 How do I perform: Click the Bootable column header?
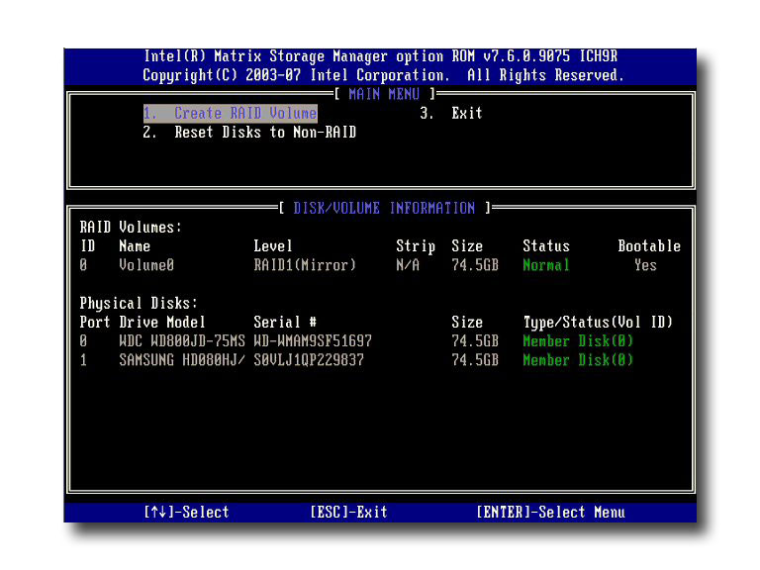coord(649,245)
